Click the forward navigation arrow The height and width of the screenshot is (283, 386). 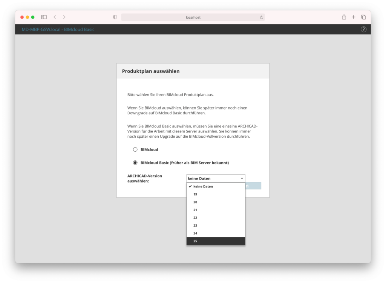tap(64, 17)
